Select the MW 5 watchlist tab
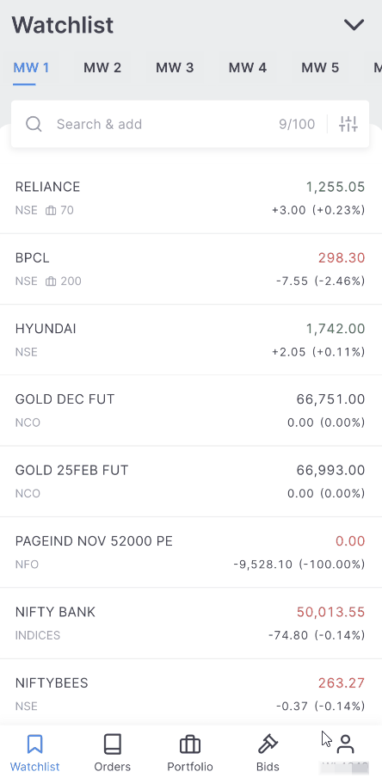Viewport: 382px width, 778px height. tap(320, 67)
